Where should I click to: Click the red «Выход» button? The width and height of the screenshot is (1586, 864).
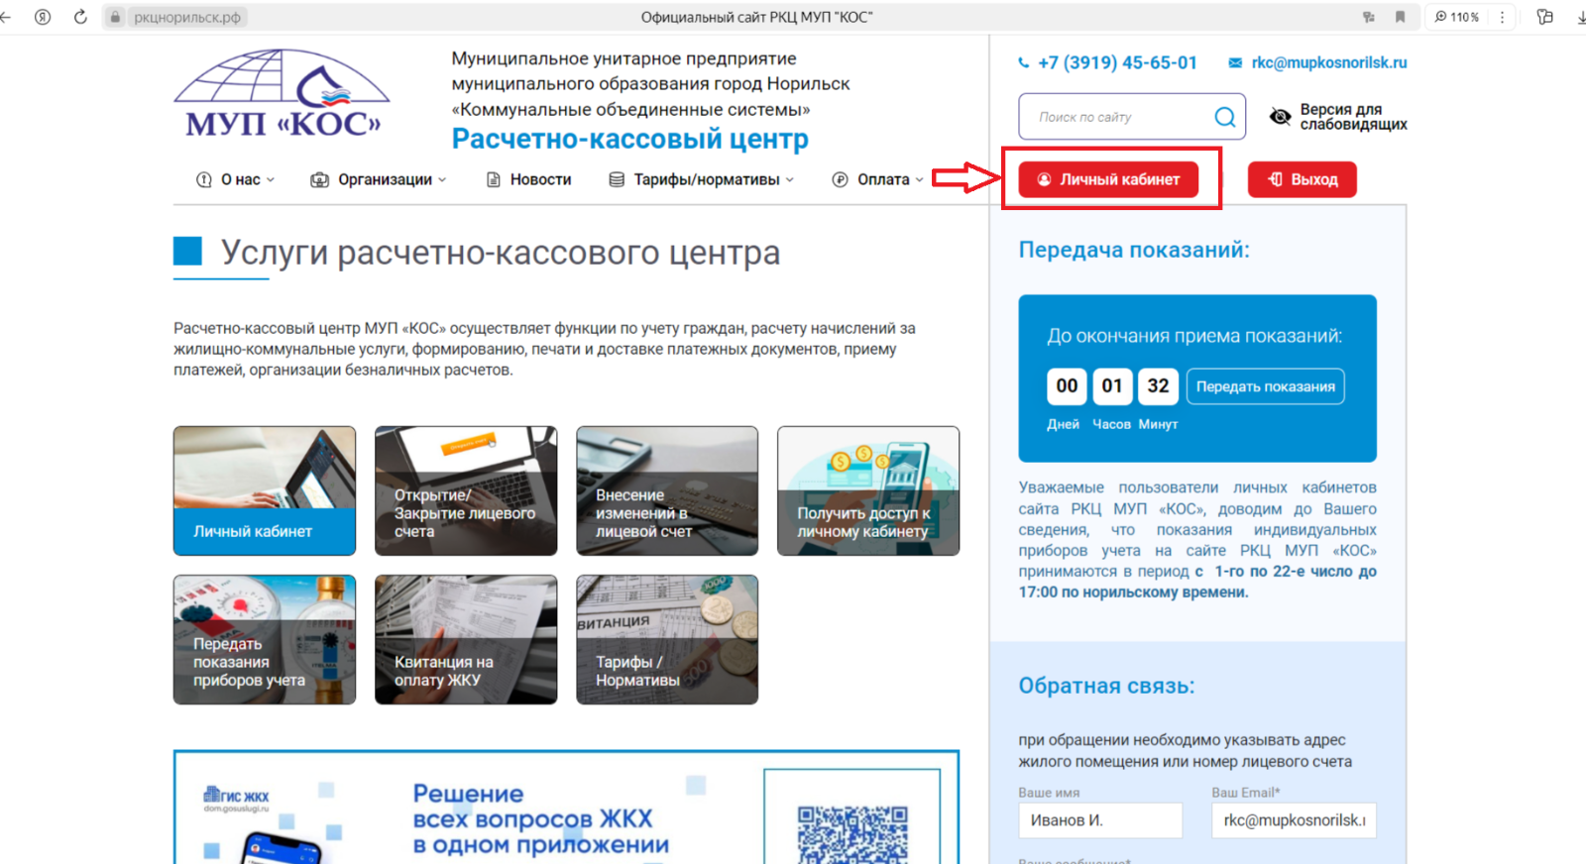[x=1302, y=179]
